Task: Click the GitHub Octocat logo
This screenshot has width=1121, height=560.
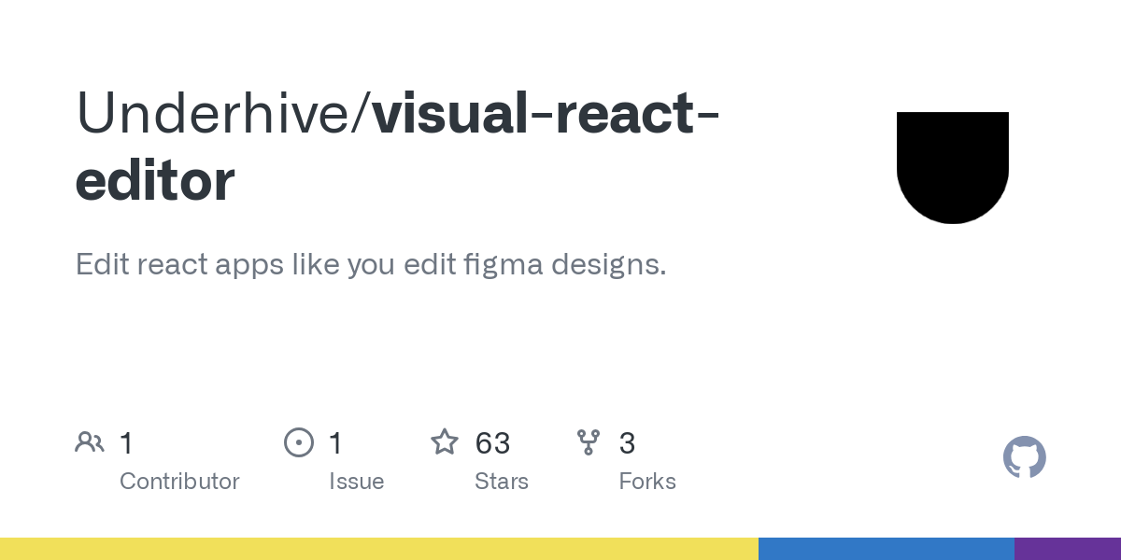Action: pyautogui.click(x=1025, y=457)
